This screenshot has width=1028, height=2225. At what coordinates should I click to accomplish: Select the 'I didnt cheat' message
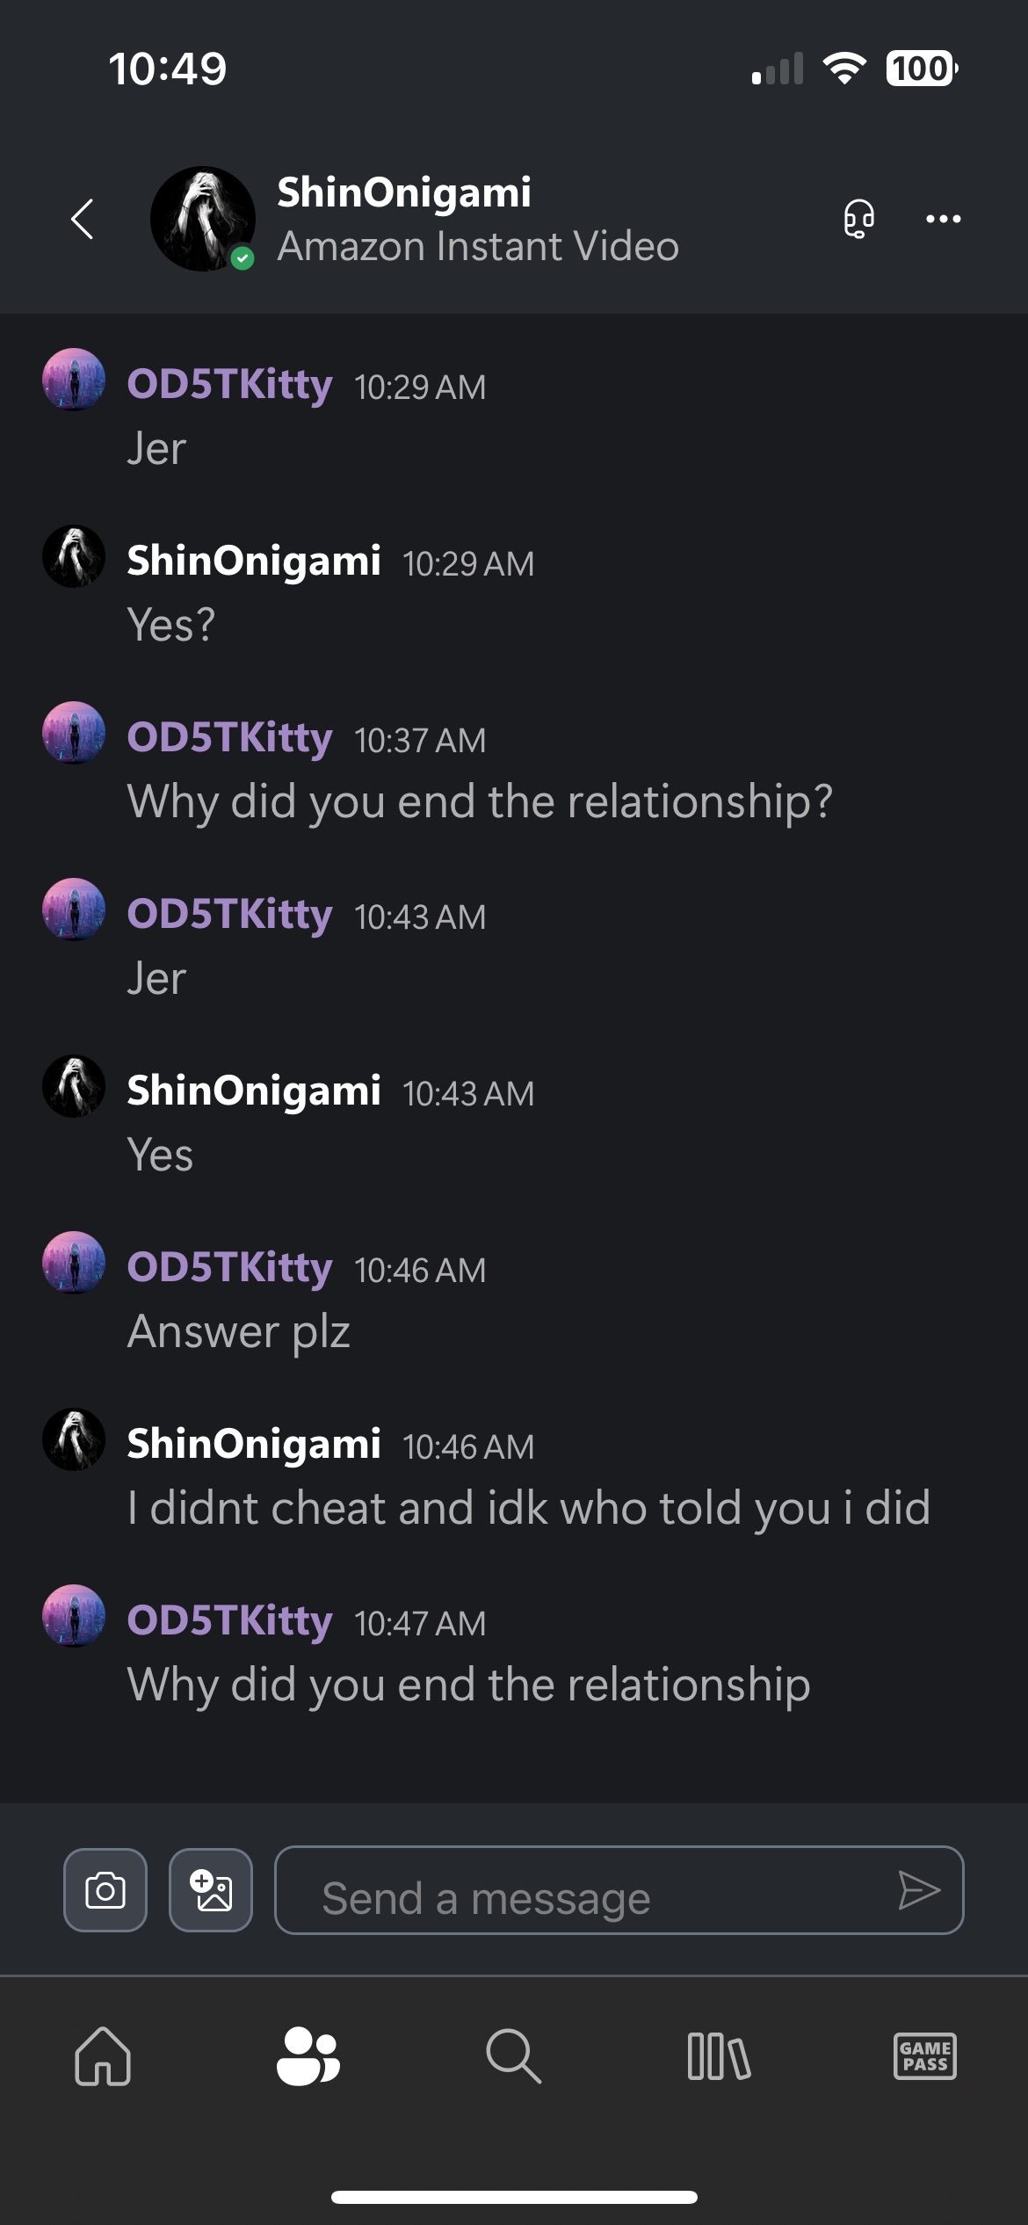click(x=528, y=1508)
